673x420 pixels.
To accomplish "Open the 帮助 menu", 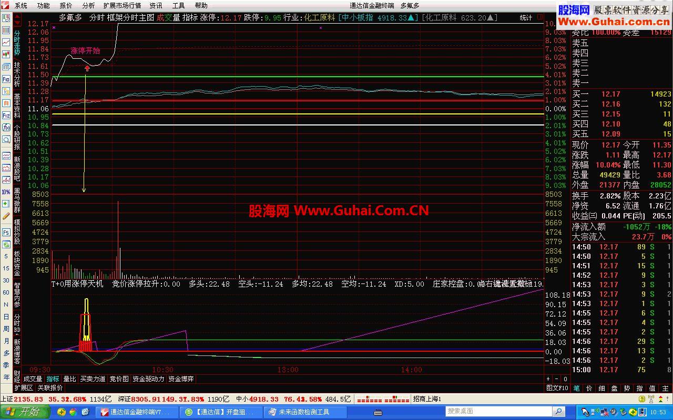I will click(201, 6).
